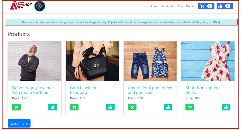Like the Amore floral print dress set

tap(168, 107)
